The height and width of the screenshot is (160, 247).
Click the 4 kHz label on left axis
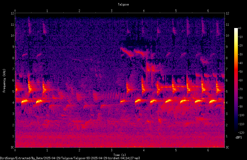tap(13, 103)
